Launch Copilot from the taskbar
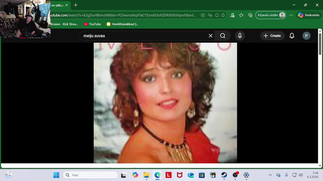323x181 pixels. [135, 175]
